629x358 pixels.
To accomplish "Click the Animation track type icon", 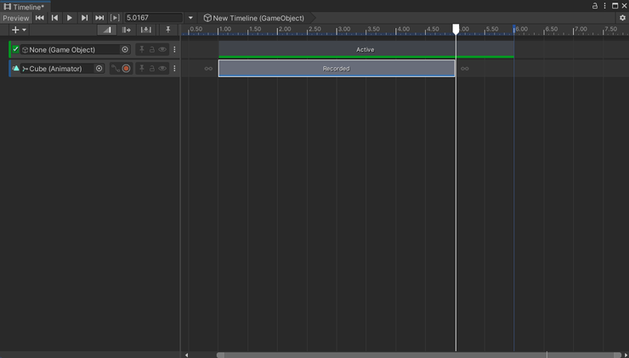I will (x=15, y=69).
